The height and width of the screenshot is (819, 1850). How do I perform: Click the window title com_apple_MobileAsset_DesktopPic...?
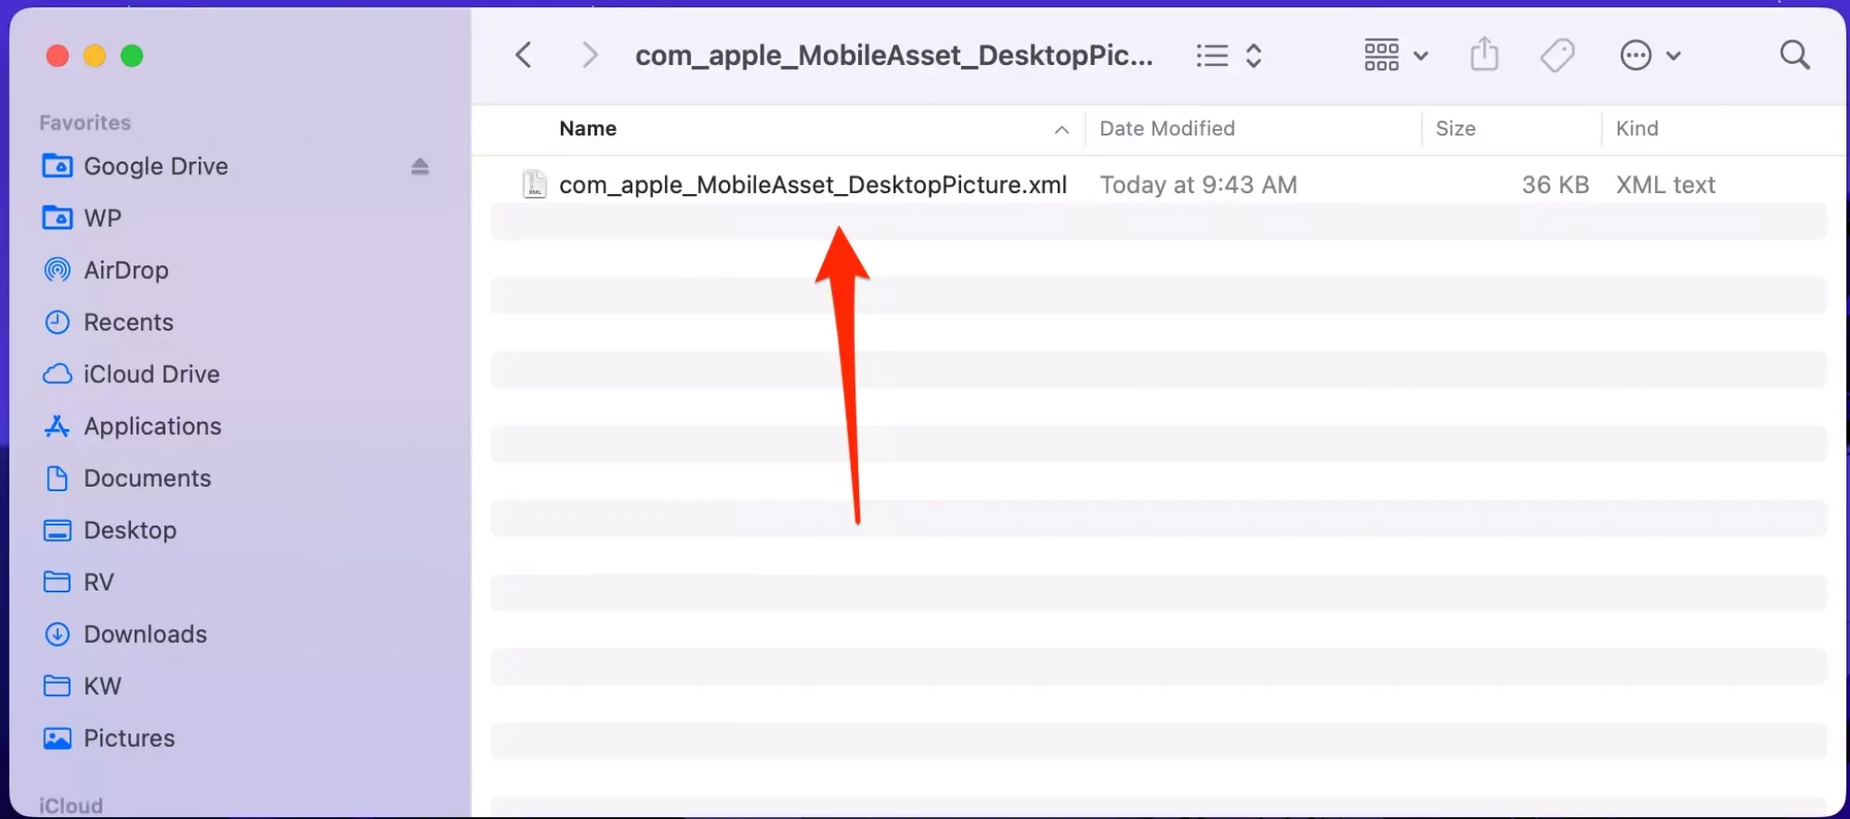(893, 55)
